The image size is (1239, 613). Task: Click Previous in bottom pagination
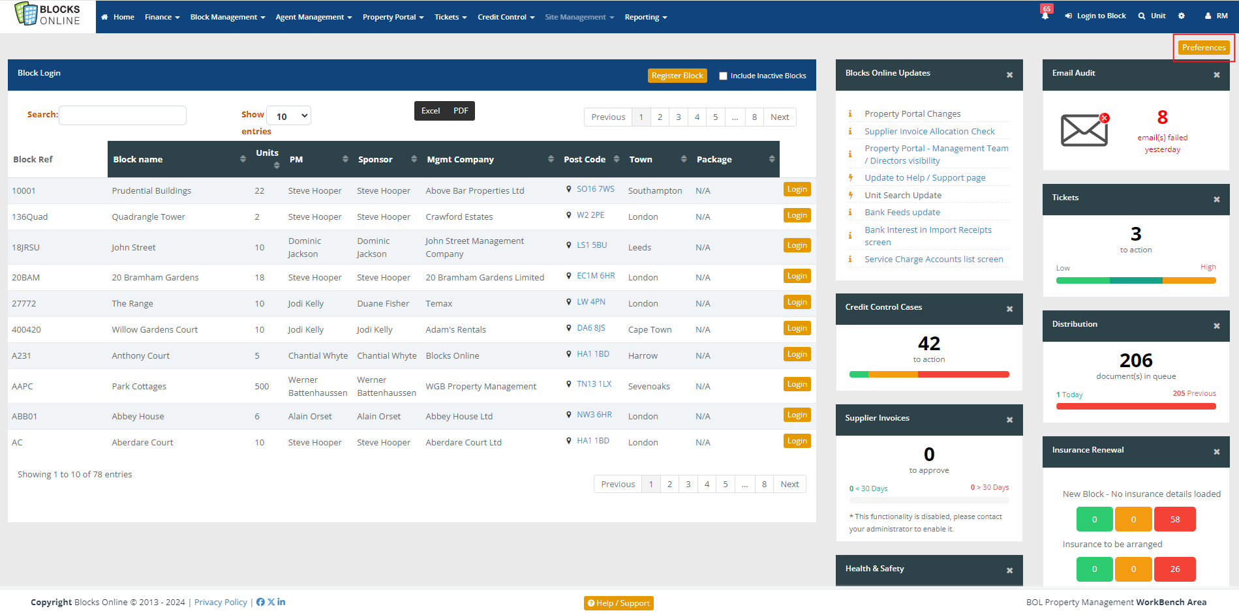[618, 484]
